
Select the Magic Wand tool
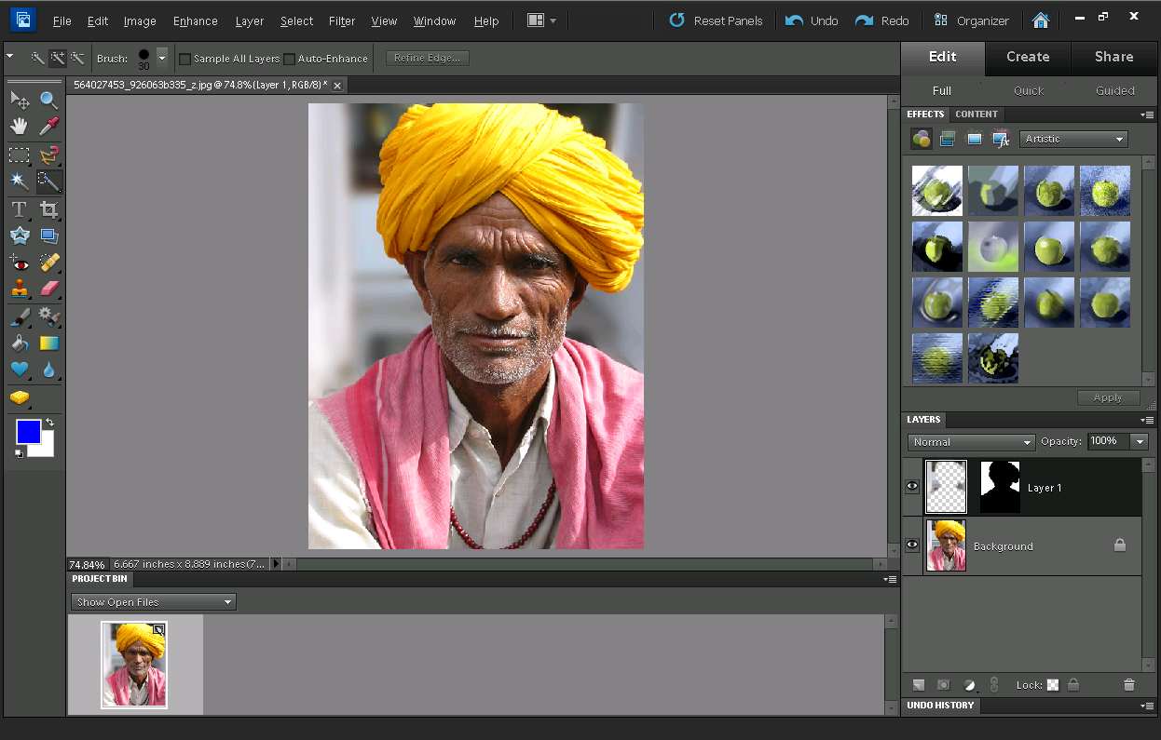pos(19,181)
